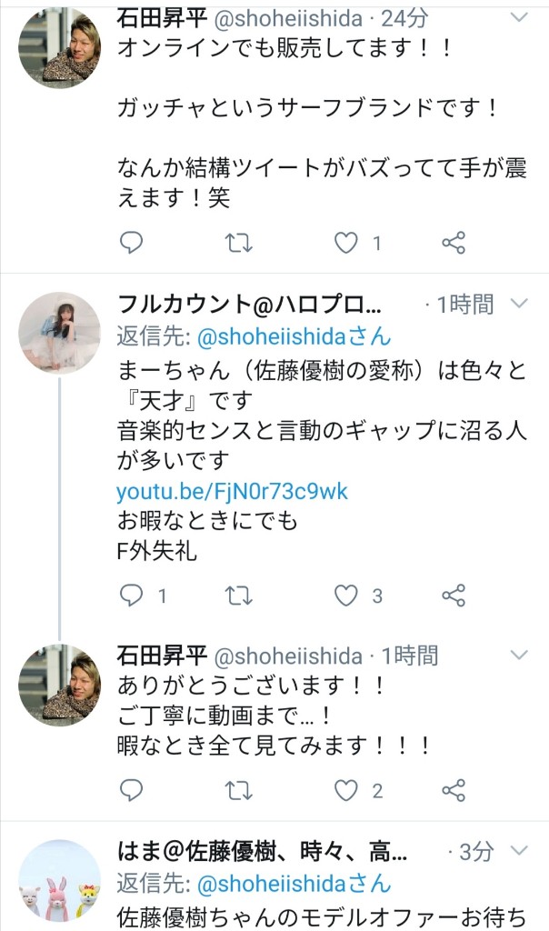Reply to フルカウント's tweet about まーちゃん

tap(132, 596)
